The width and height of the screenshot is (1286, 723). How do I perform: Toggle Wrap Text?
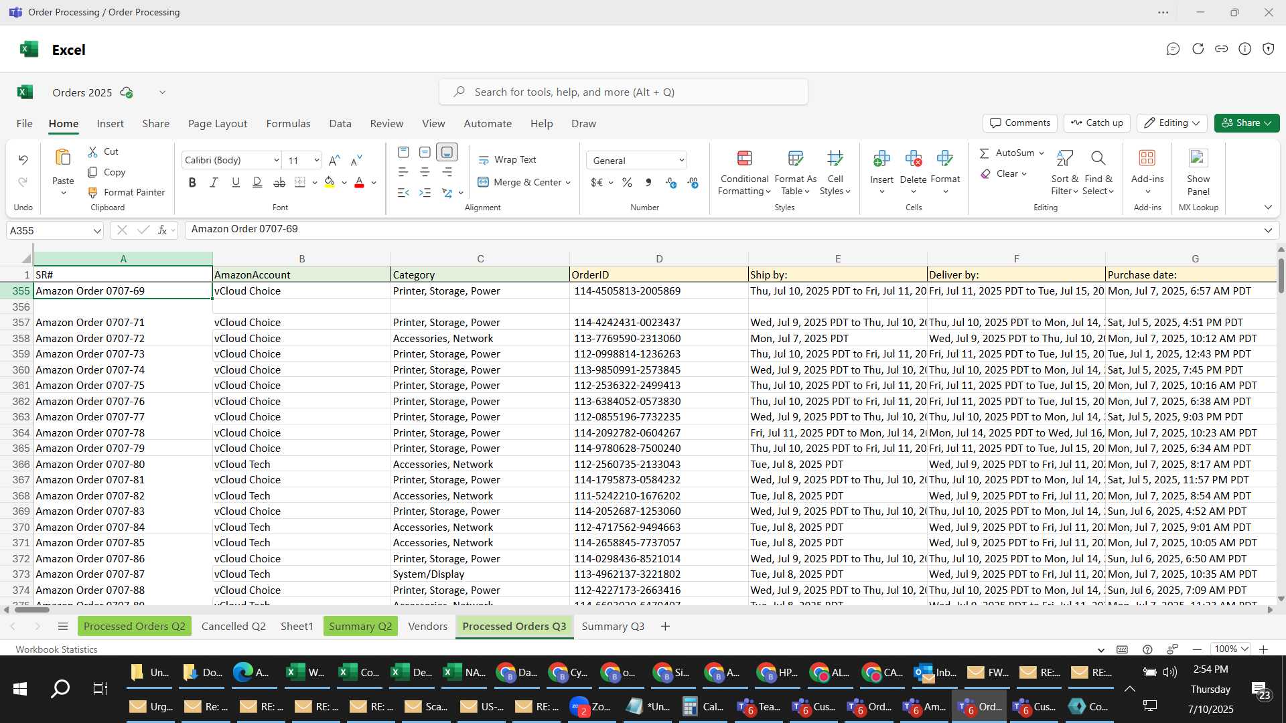tap(507, 160)
